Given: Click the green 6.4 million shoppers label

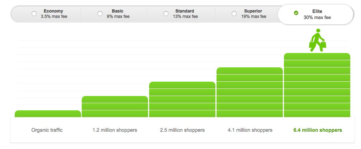Looking at the screenshot, I should pos(317,130).
